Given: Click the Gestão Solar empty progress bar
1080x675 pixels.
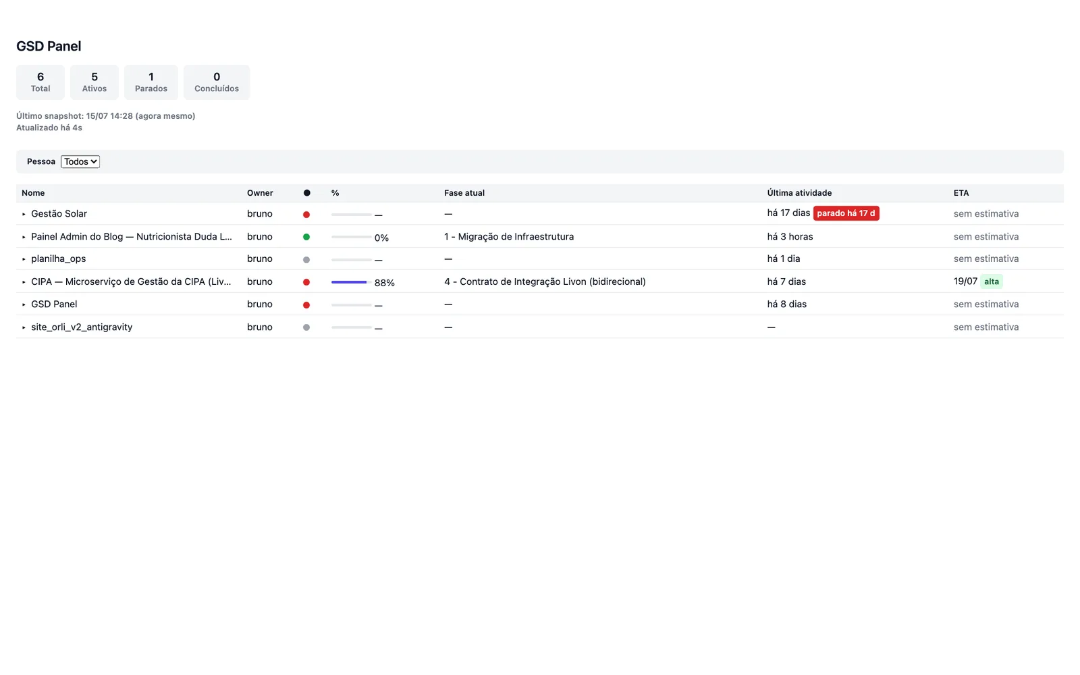Looking at the screenshot, I should [352, 215].
